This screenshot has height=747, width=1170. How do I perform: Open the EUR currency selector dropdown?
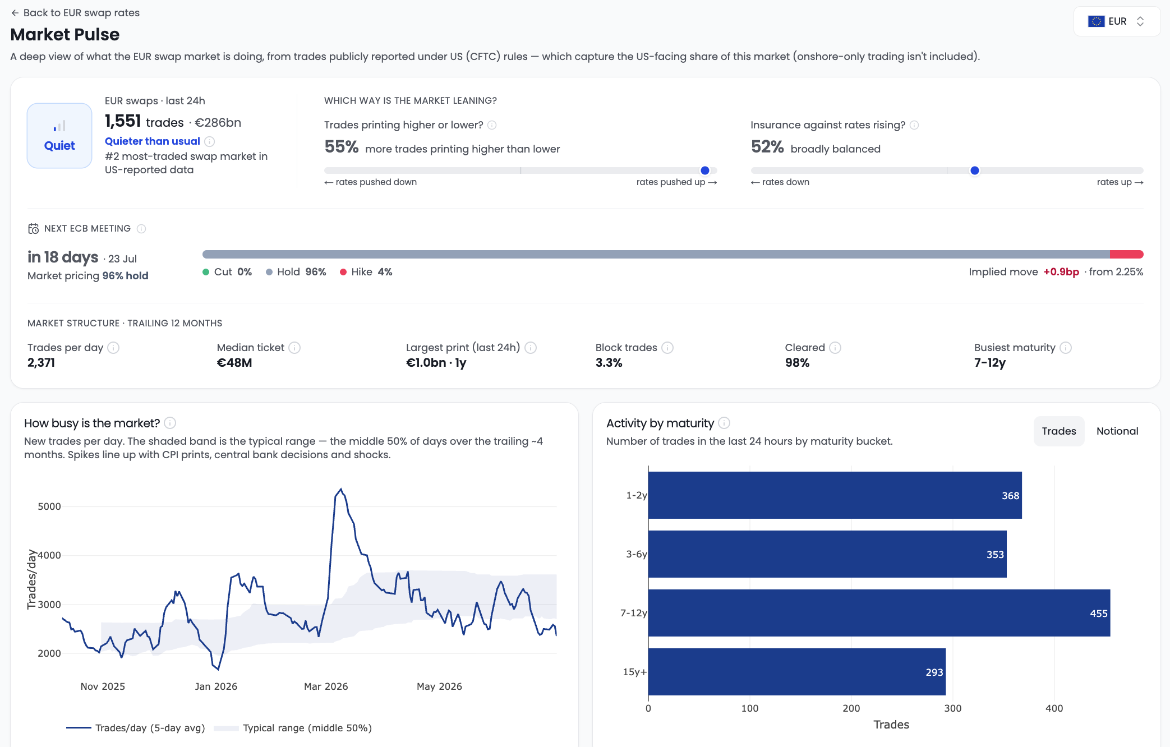click(1117, 21)
